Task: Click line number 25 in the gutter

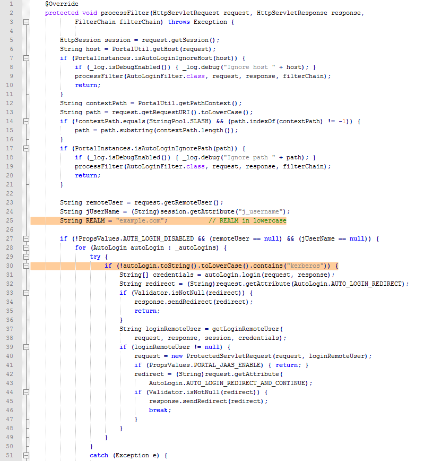Action: 10,220
